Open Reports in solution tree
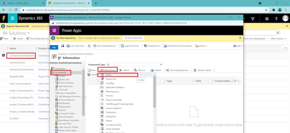 click(62, 110)
